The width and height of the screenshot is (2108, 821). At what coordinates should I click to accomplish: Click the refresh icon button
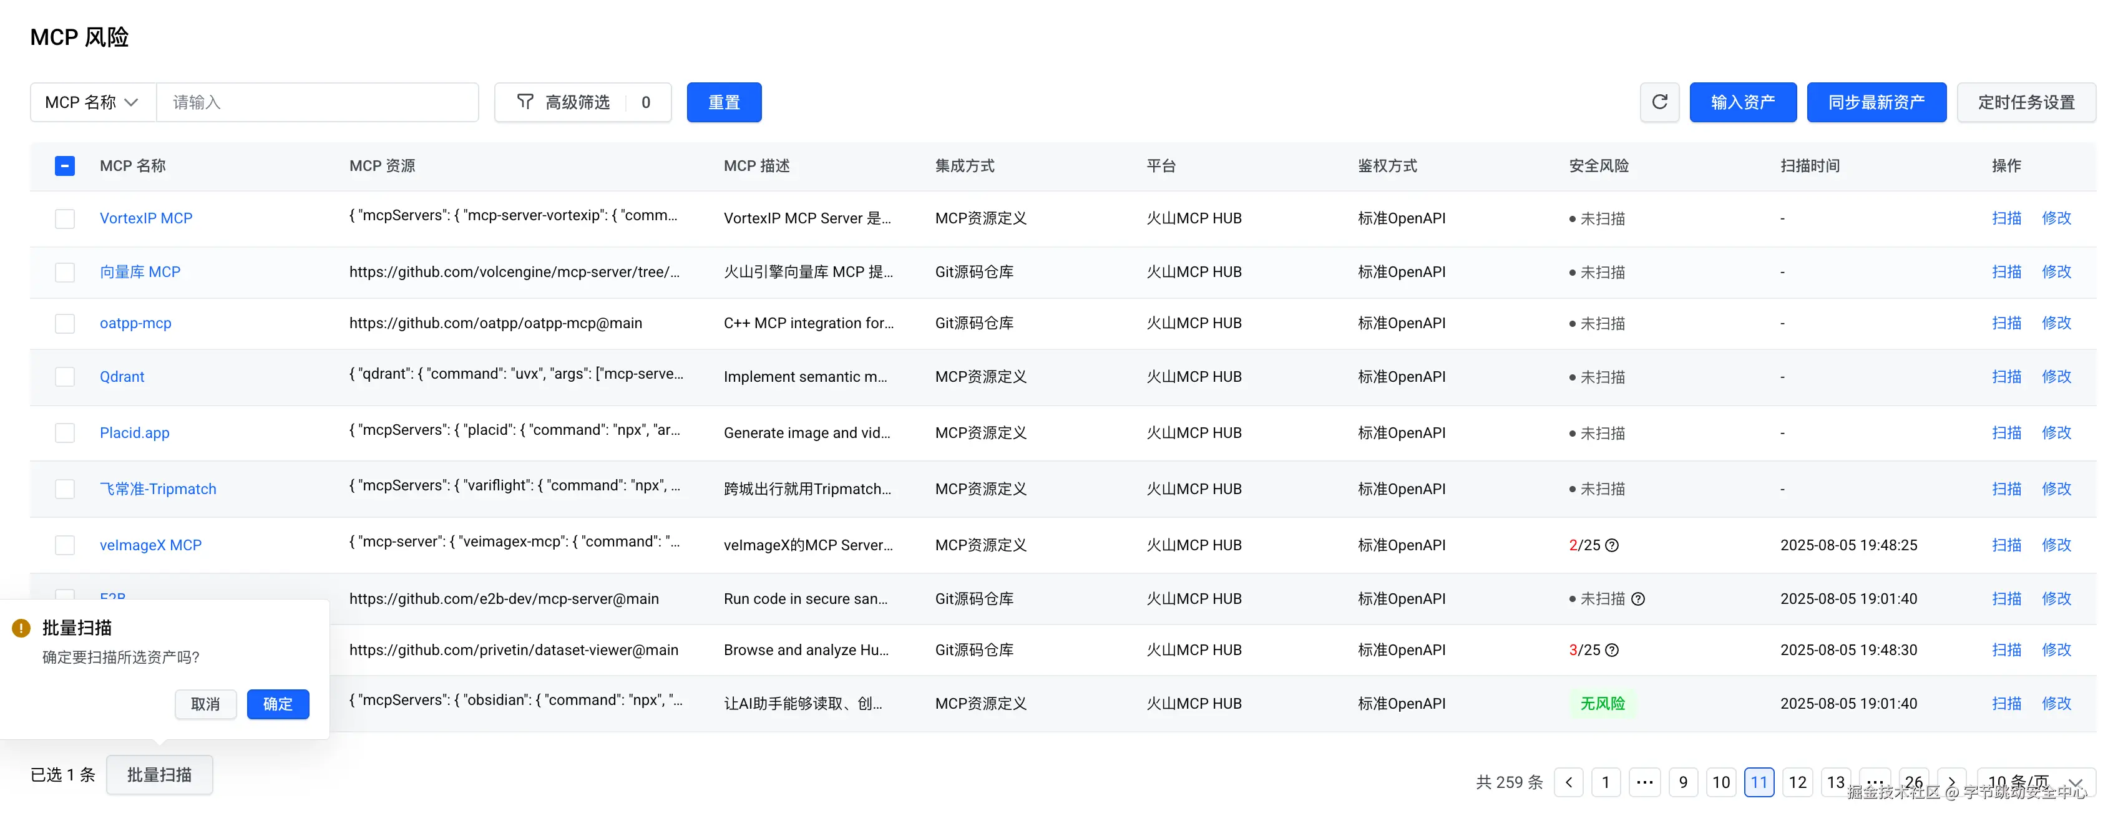pyautogui.click(x=1659, y=102)
